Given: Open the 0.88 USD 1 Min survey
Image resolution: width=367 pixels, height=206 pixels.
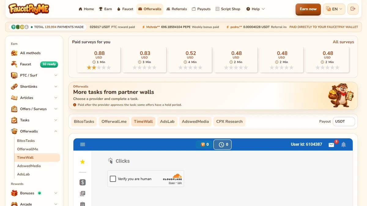Looking at the screenshot, I should (99, 60).
